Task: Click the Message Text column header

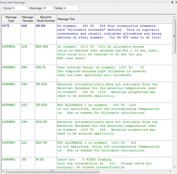Action: click(115, 19)
